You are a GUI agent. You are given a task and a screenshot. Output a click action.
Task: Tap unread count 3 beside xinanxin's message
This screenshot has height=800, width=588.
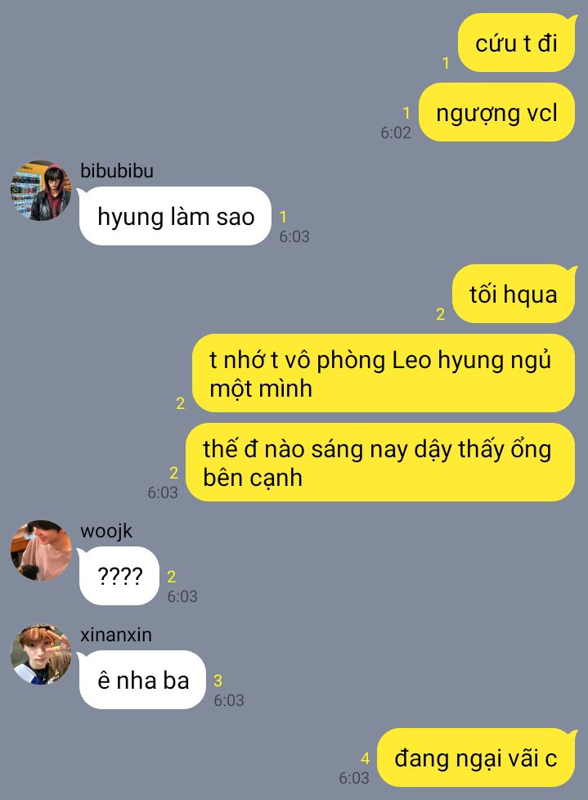click(218, 681)
